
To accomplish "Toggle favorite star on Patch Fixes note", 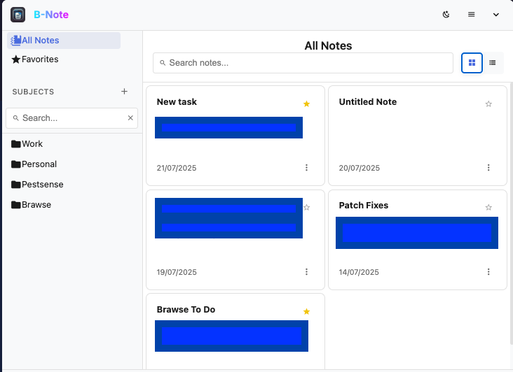I will [x=488, y=208].
